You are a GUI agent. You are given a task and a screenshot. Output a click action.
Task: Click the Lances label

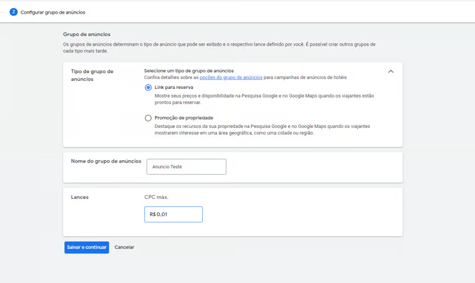click(x=80, y=197)
